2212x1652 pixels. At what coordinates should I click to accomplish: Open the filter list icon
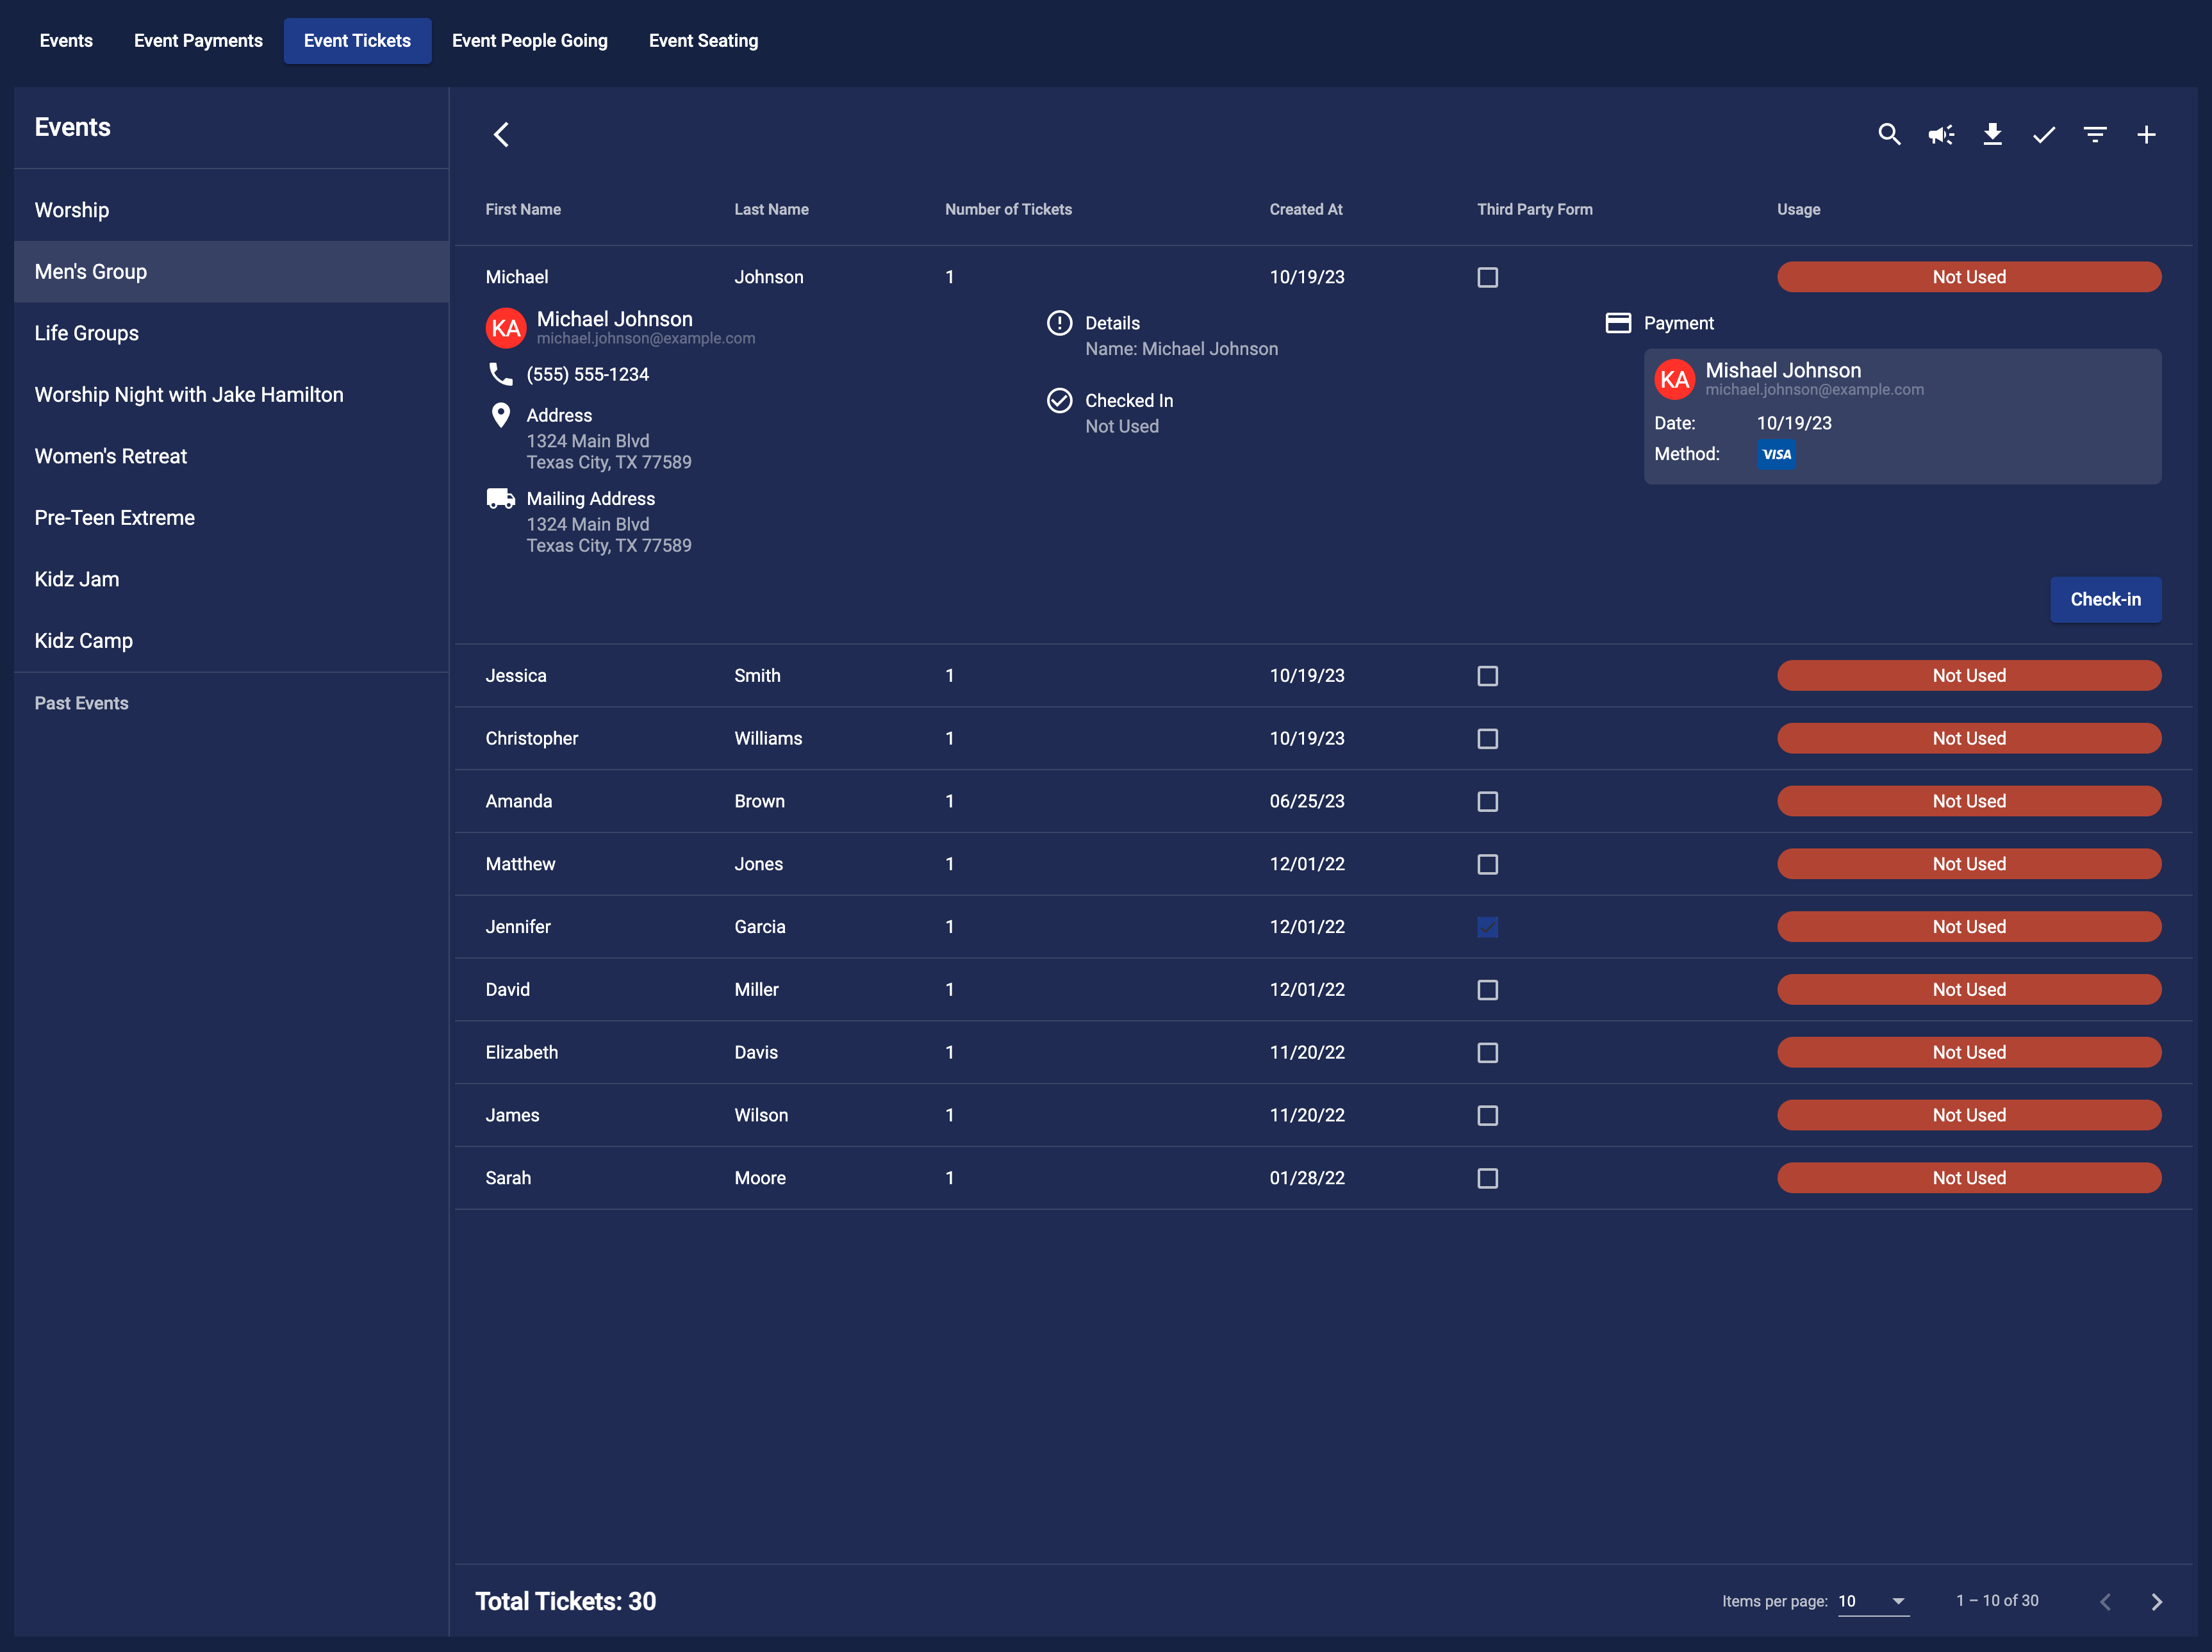click(2095, 134)
